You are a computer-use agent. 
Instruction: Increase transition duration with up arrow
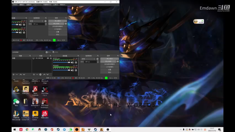(x=98, y=61)
